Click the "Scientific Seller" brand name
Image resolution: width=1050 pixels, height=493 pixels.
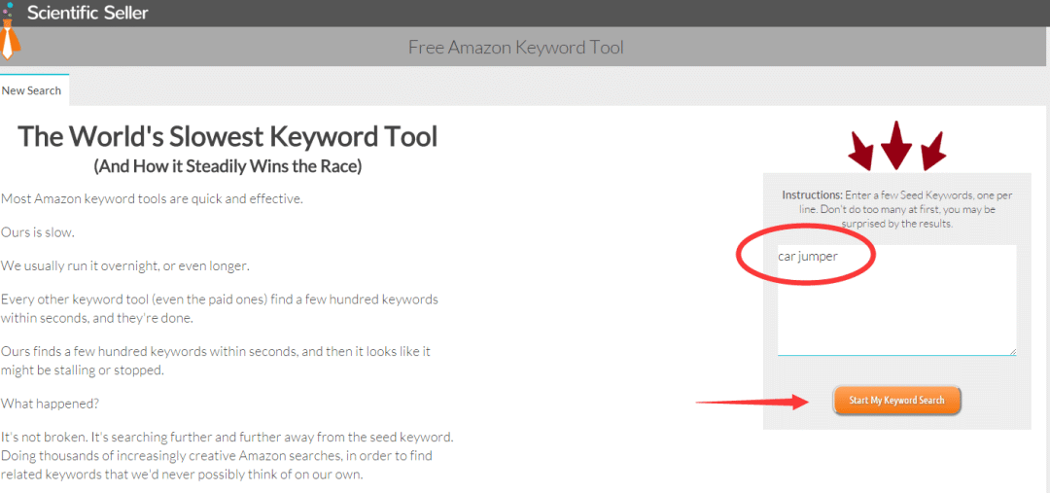87,14
